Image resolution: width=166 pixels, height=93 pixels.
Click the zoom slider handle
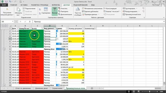click(150, 91)
